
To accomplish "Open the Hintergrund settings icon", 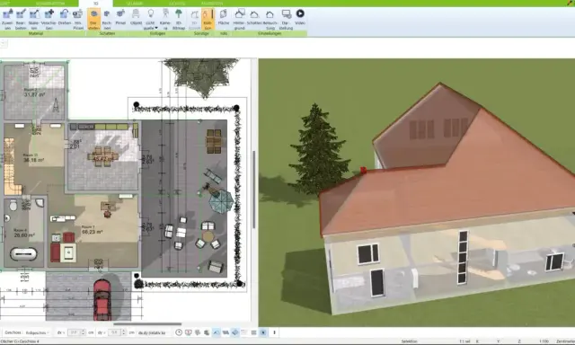I will (x=240, y=20).
